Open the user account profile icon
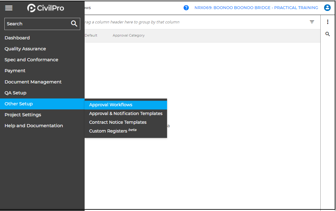This screenshot has width=336, height=211. click(327, 8)
